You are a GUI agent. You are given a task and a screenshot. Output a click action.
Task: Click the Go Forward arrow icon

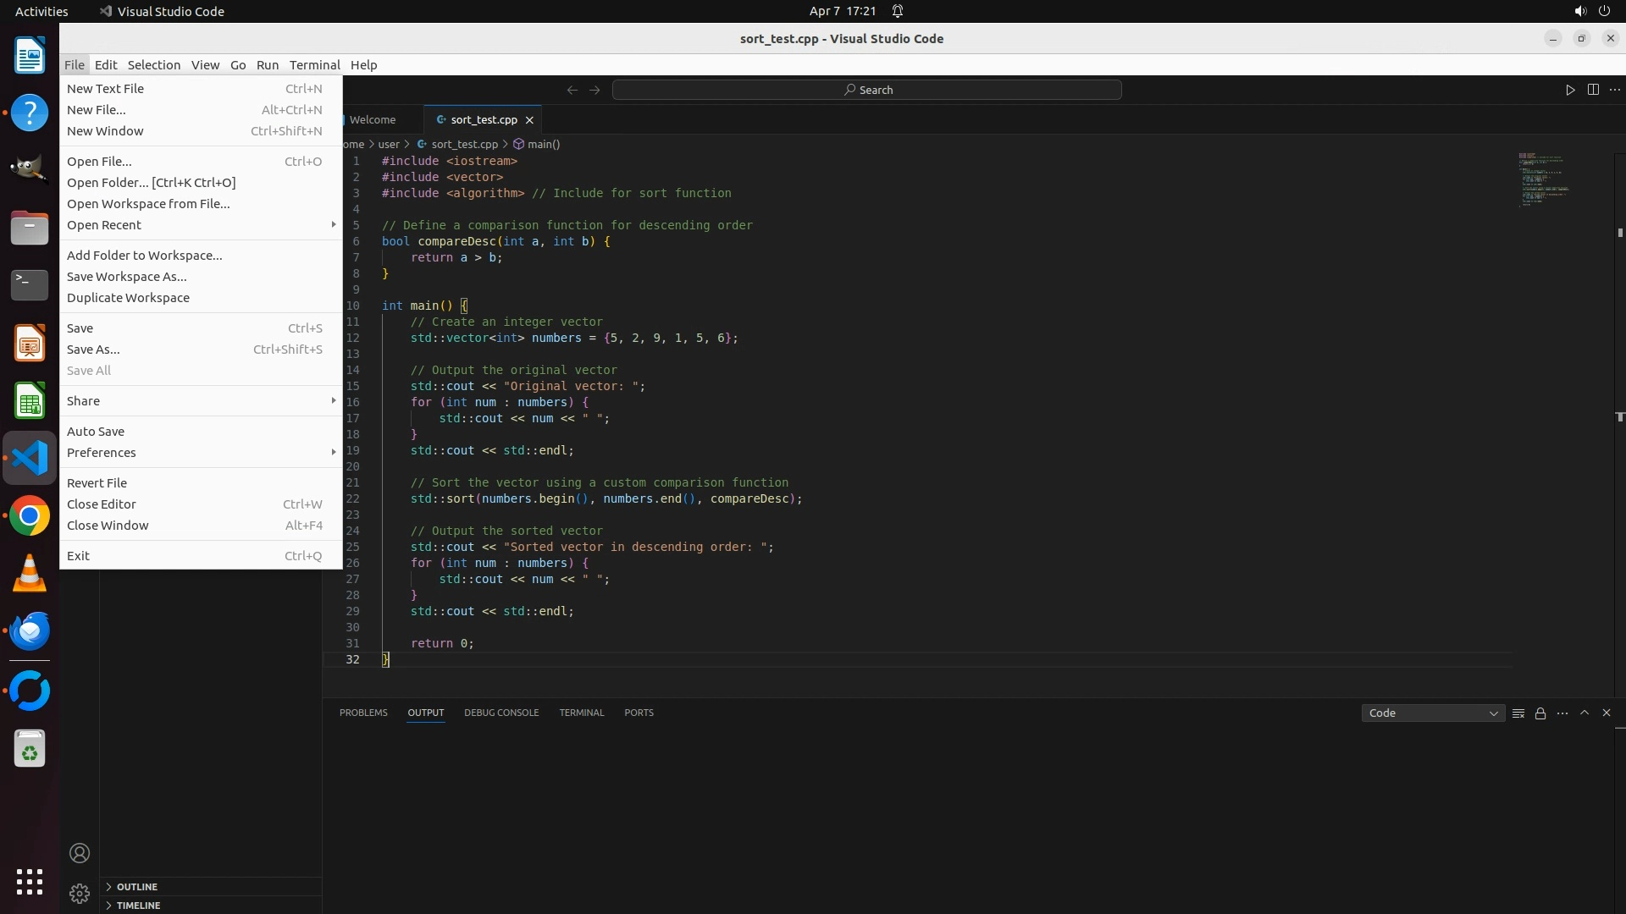click(595, 90)
